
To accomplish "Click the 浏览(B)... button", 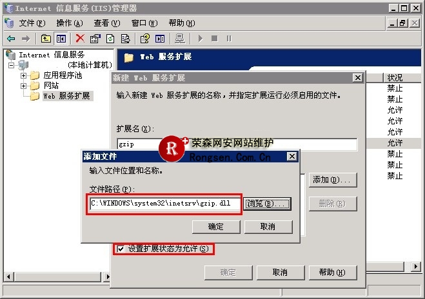I will (x=267, y=204).
